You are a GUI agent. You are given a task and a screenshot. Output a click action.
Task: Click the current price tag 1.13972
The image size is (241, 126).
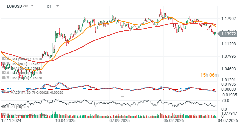pyautogui.click(x=228, y=34)
